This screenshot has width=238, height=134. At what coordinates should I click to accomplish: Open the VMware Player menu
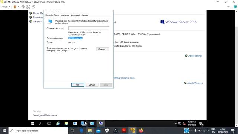(x=6, y=7)
